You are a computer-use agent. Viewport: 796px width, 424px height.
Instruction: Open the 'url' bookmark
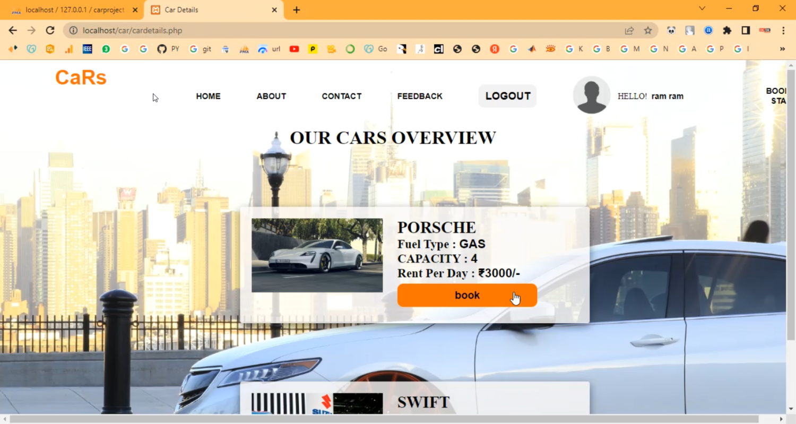point(269,49)
